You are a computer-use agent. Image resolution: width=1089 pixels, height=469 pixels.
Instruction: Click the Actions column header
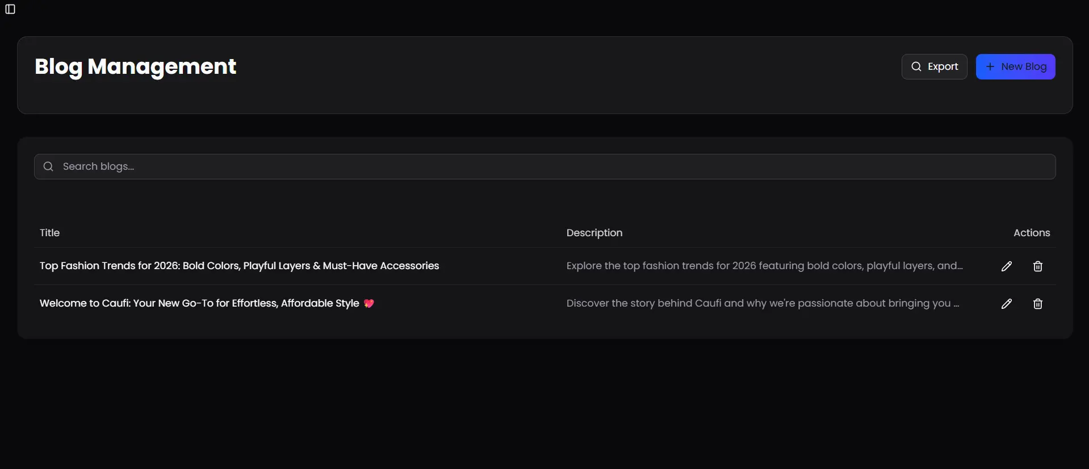point(1032,233)
